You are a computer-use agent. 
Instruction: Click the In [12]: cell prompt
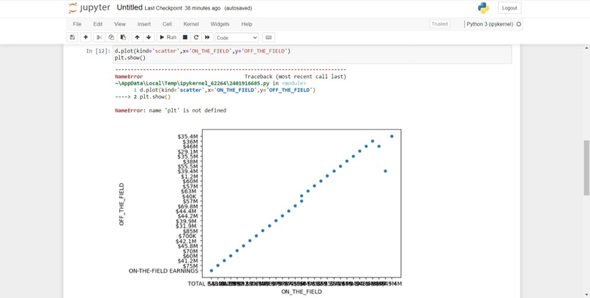98,51
